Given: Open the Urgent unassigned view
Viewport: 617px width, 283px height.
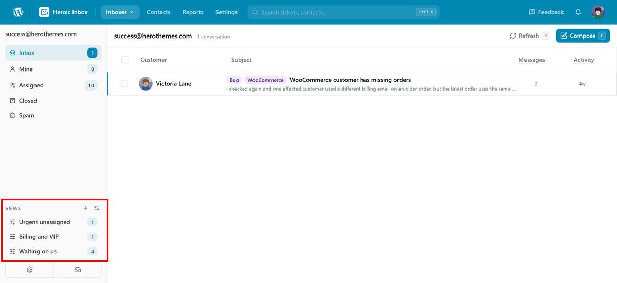Looking at the screenshot, I should (x=53, y=222).
